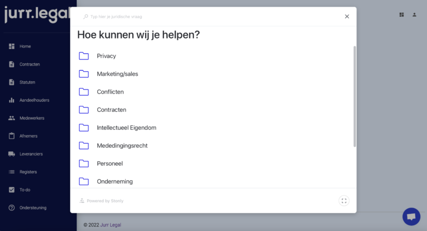
Task: Click the dashboard grid icon in top bar
Action: (401, 14)
